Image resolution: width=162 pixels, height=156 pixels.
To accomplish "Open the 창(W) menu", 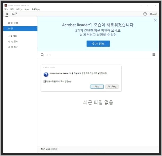I will 27,9.
